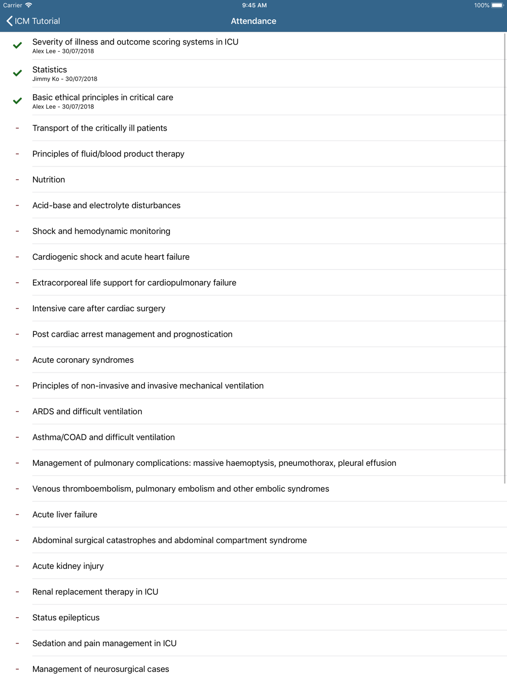Screen dimensions: 507x677
Task: Tap green checkmark beside Statistics
Action: tap(17, 73)
